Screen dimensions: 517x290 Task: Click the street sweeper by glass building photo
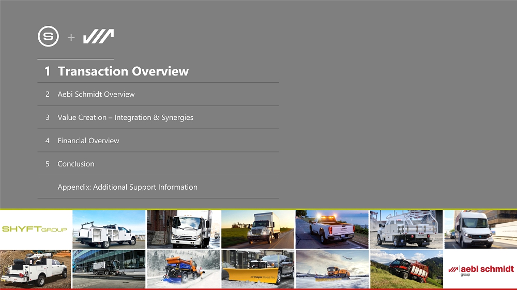pos(109,269)
